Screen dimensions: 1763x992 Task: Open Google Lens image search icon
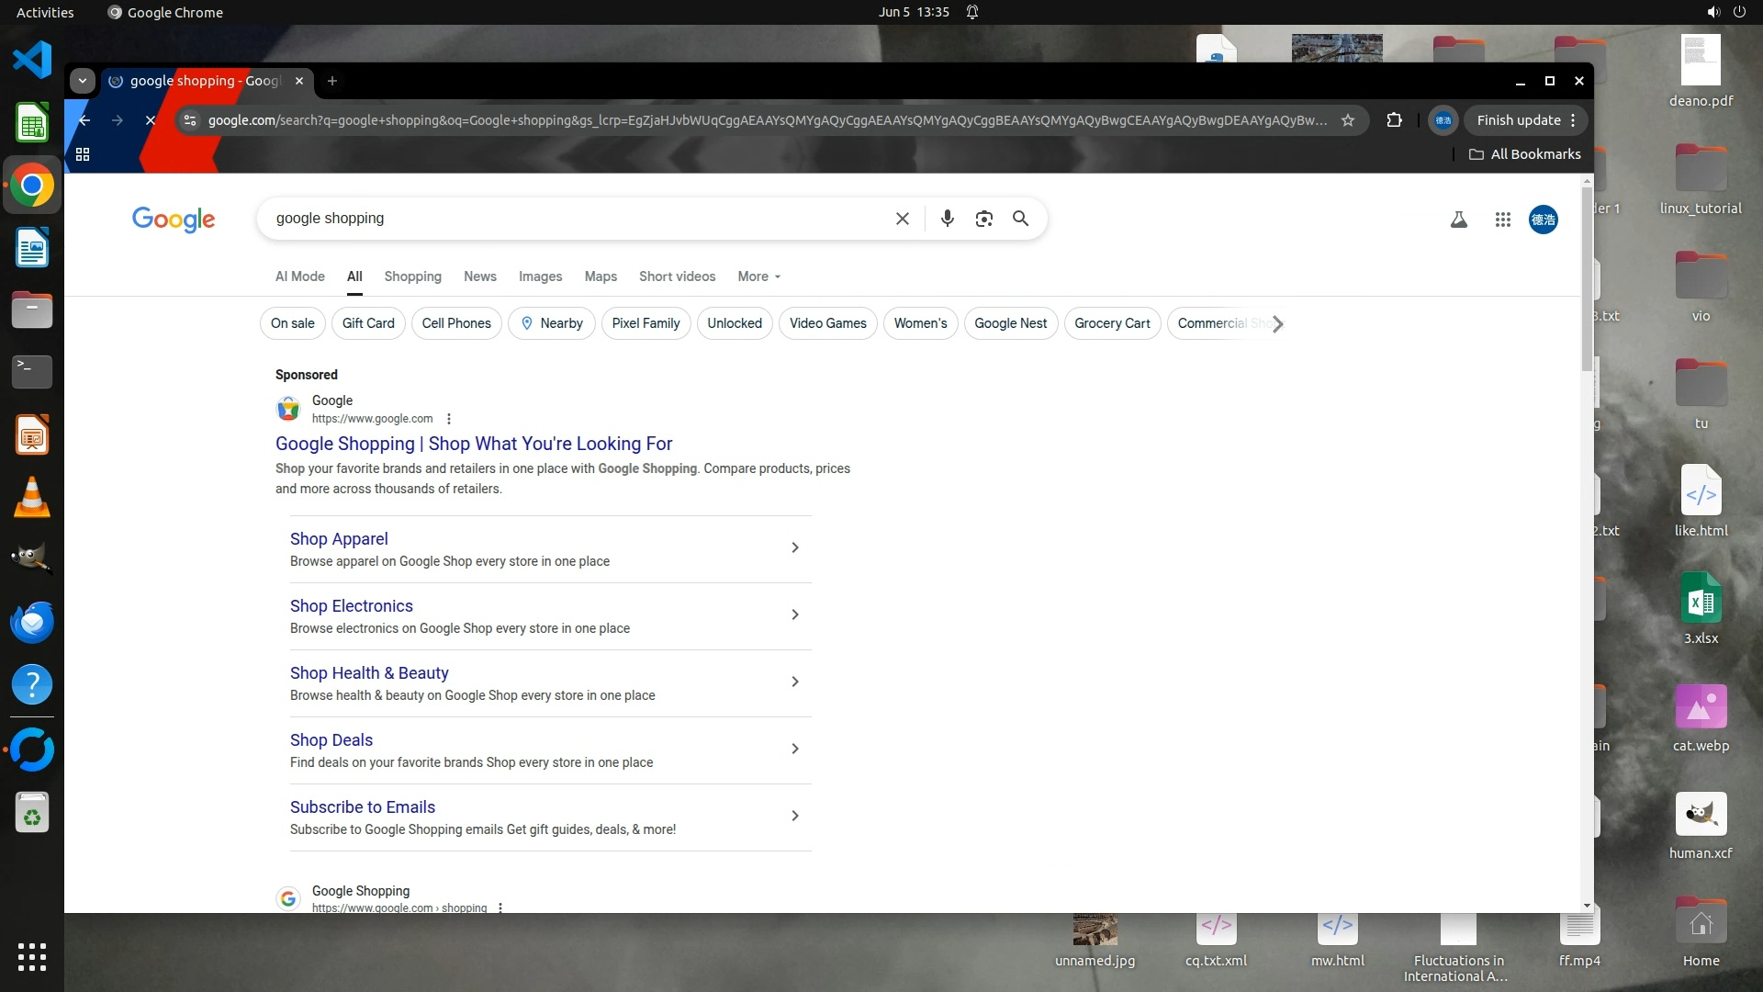pos(983,219)
